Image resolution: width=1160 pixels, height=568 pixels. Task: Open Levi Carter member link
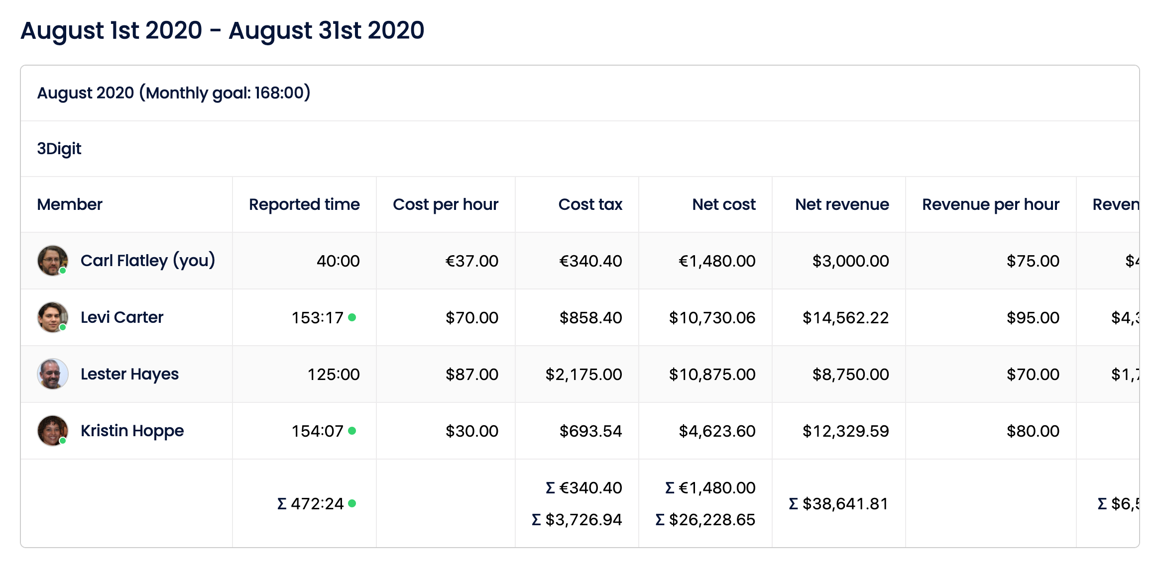(x=122, y=317)
